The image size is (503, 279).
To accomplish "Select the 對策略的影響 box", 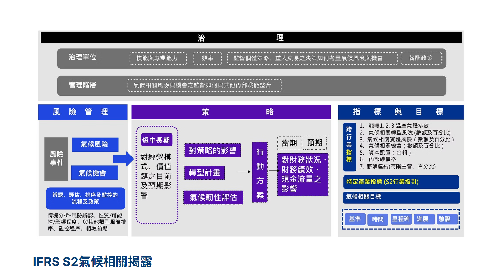I will (213, 150).
